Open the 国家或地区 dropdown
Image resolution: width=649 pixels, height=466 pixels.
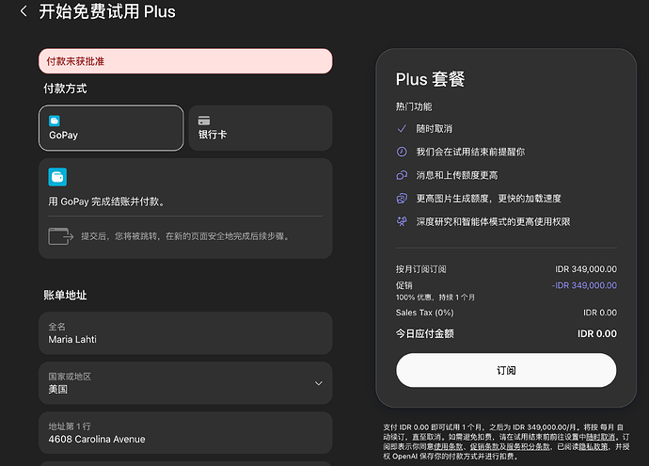click(185, 383)
